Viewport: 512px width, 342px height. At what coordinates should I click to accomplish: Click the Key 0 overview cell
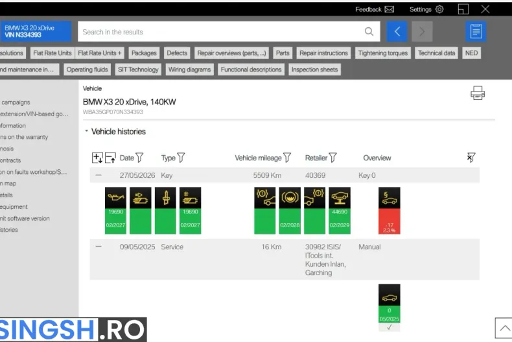click(367, 175)
